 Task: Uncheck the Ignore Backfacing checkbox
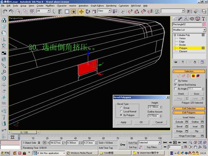tap(176, 85)
